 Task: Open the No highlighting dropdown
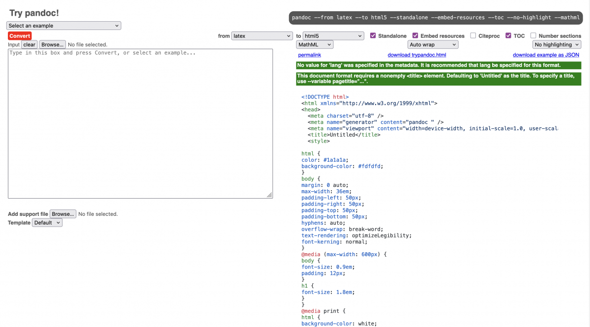pos(557,45)
